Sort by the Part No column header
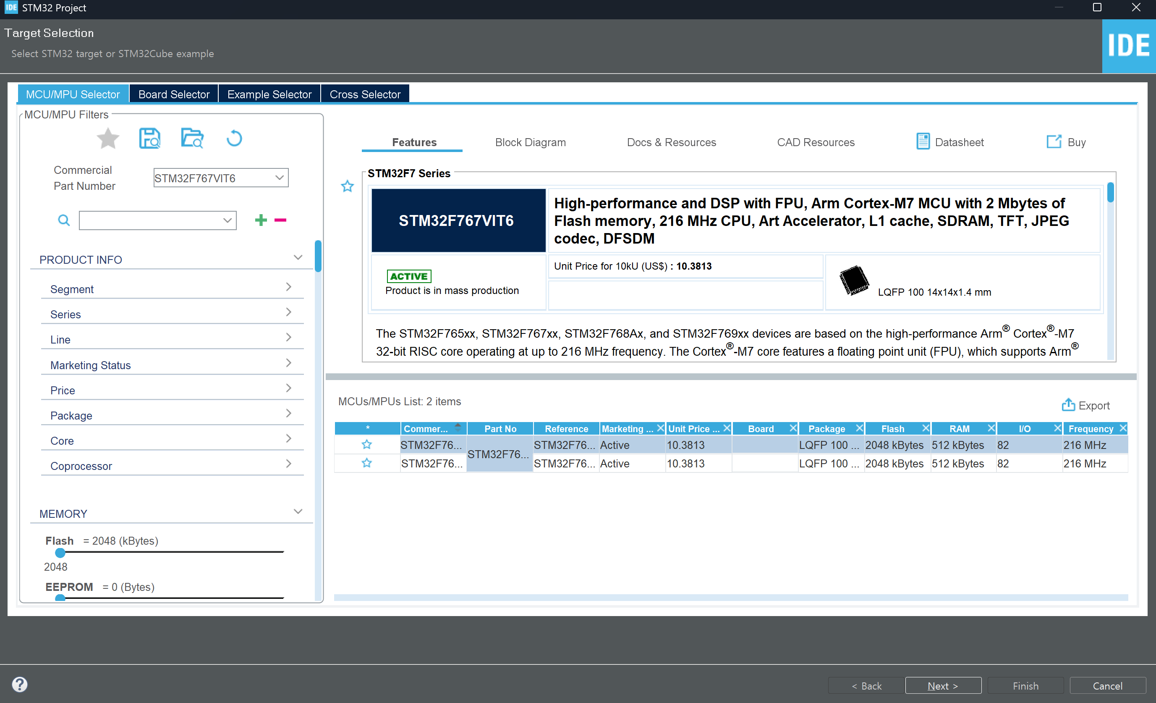 [500, 428]
